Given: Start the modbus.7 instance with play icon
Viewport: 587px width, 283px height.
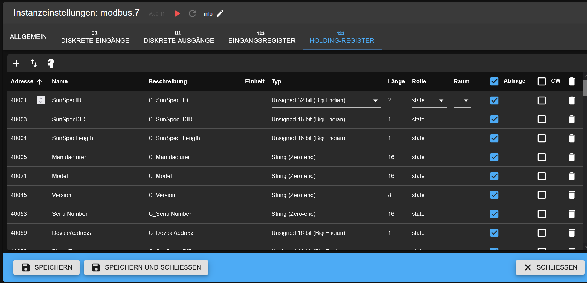Looking at the screenshot, I should click(178, 13).
